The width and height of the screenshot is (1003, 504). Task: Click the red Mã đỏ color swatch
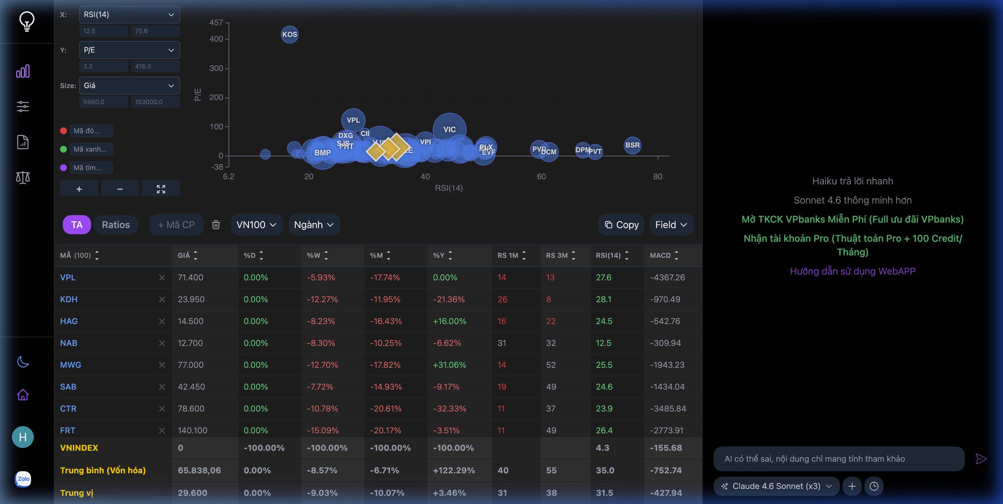click(x=63, y=131)
